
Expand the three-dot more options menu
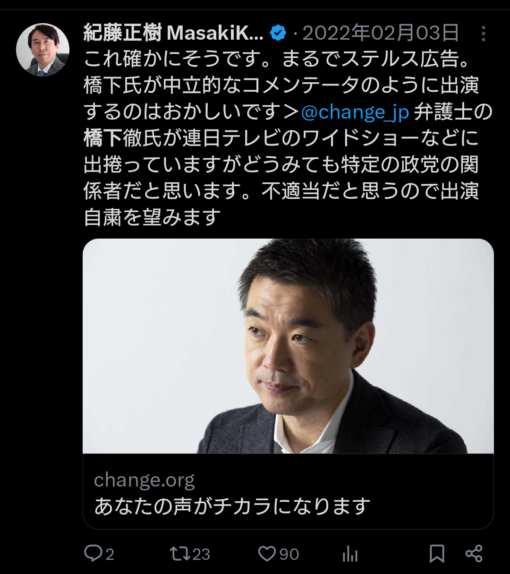pyautogui.click(x=483, y=34)
